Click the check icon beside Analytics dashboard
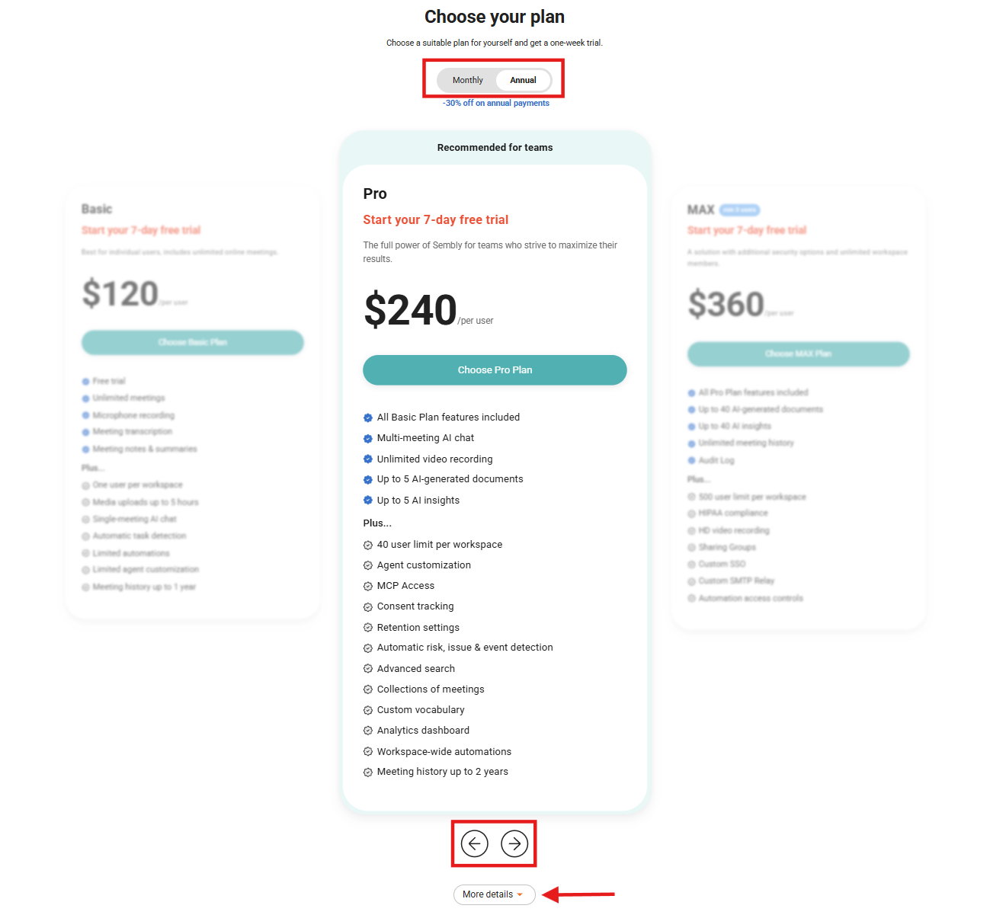Screen dimensions: 1006x915 tap(368, 731)
